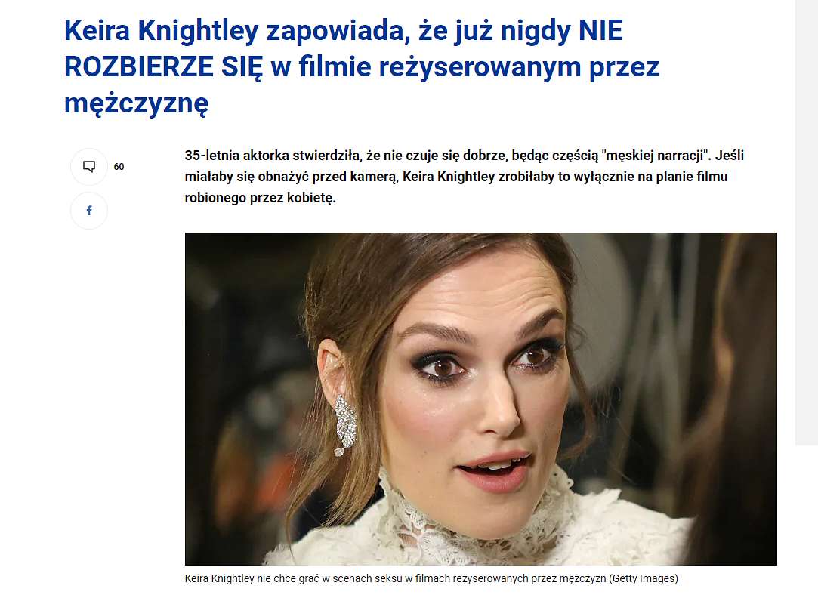Click the quoted phrase "męskiej narracji"
Viewport: 818px width, 601px height.
coord(656,156)
